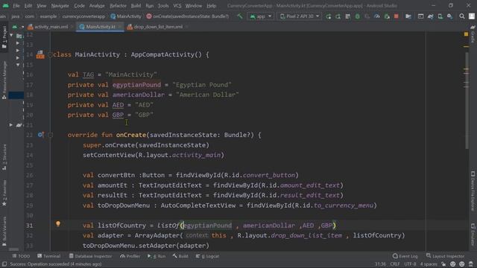The width and height of the screenshot is (477, 268).
Task: Click the red Stop icon
Action: 397,16
